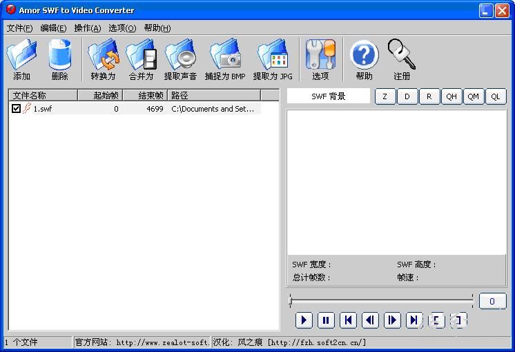Click the 起始帧 column header
515x352 pixels.
tap(100, 95)
